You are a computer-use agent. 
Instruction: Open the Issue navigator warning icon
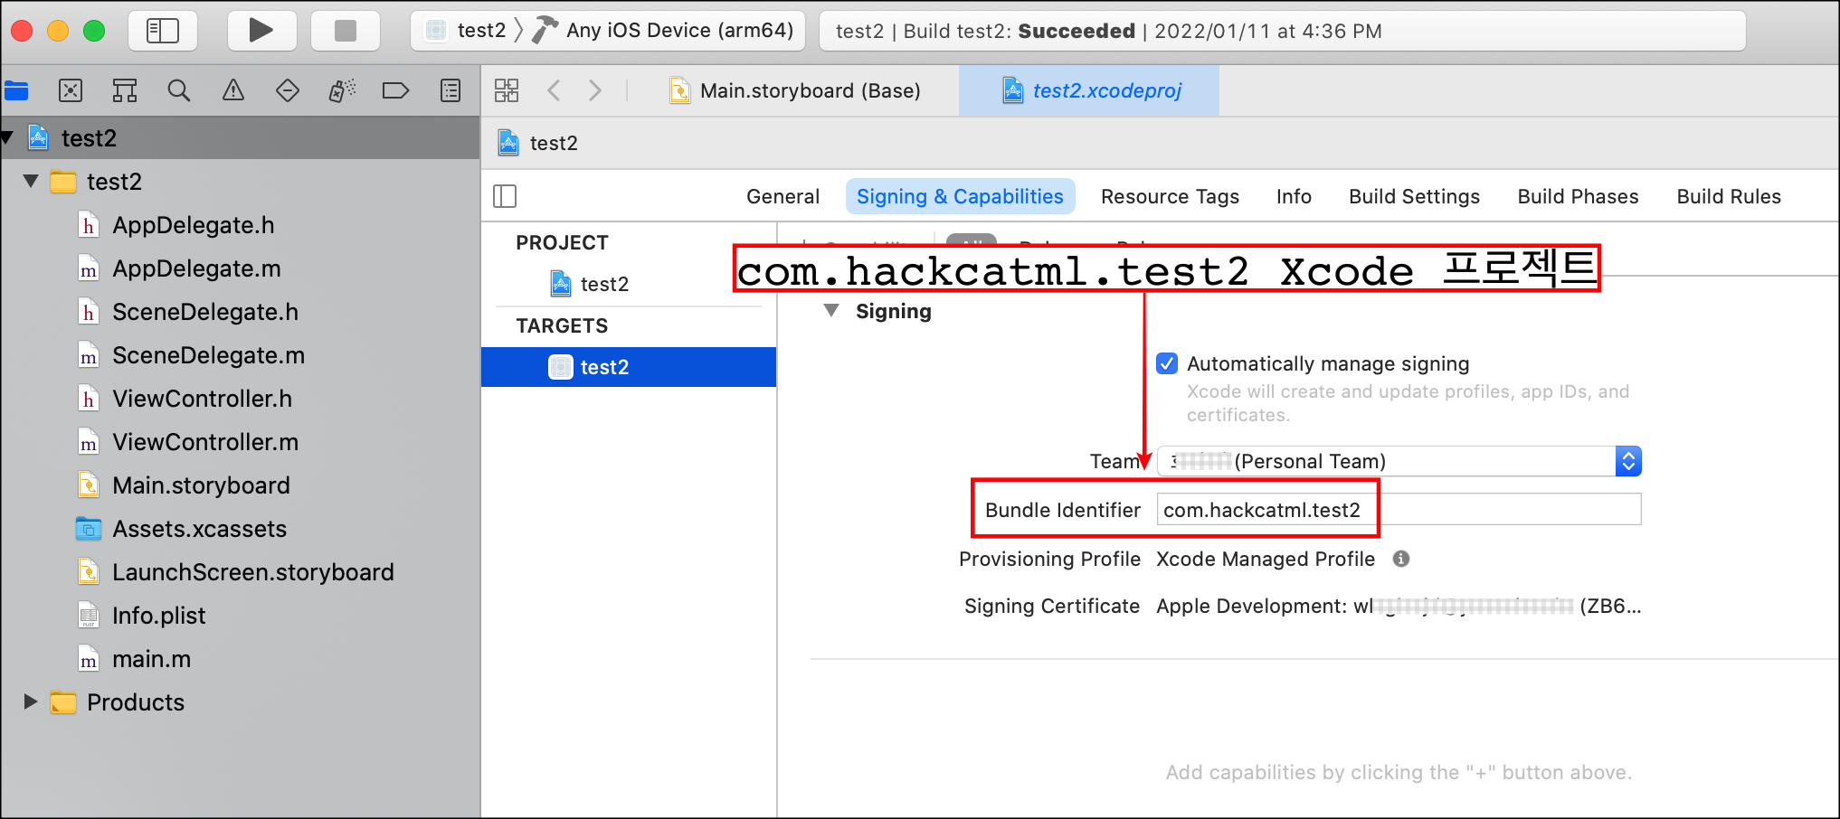tap(233, 90)
